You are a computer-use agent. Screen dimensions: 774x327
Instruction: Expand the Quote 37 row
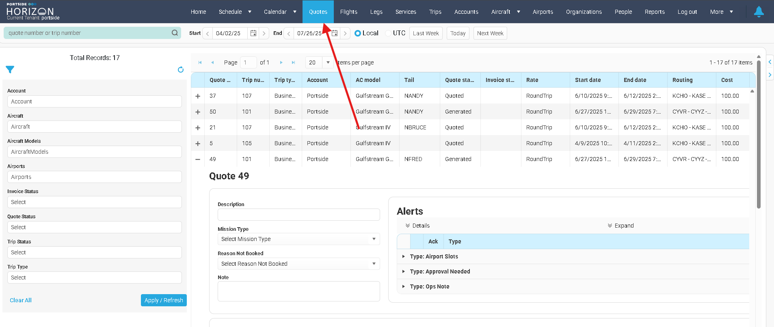click(x=198, y=96)
